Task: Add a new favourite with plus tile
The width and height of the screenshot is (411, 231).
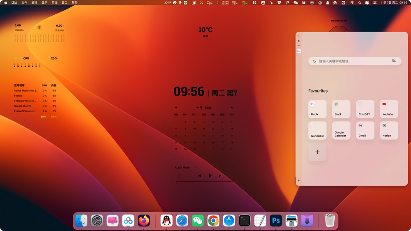Action: point(317,152)
